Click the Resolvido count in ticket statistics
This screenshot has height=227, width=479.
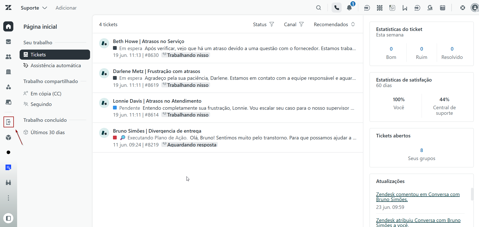coord(452,49)
